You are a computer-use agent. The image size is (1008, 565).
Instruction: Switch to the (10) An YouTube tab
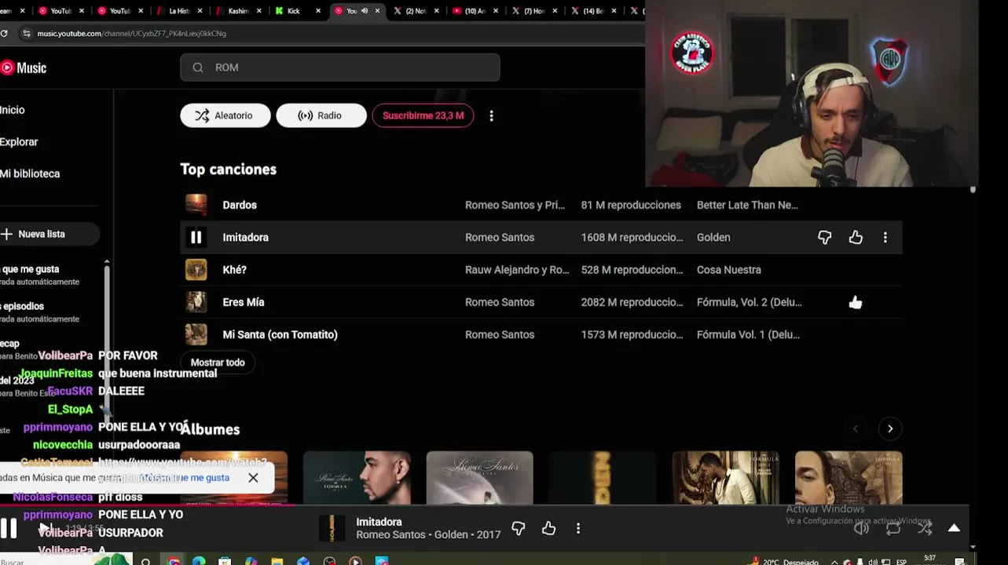pos(476,11)
